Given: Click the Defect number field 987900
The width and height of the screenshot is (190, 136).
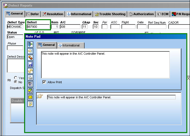Looking at the screenshot, I should click(x=38, y=27).
